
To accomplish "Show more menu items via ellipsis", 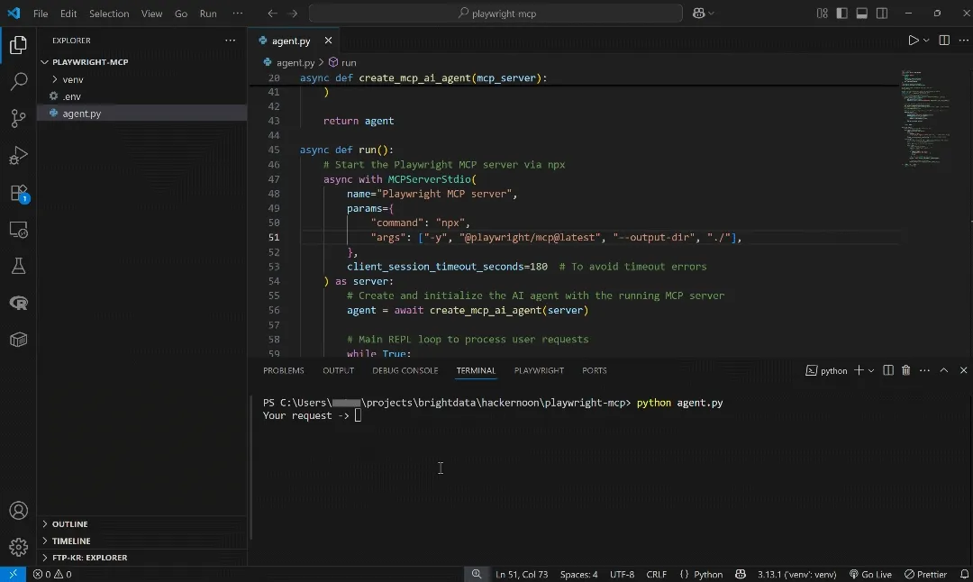I will pos(238,13).
